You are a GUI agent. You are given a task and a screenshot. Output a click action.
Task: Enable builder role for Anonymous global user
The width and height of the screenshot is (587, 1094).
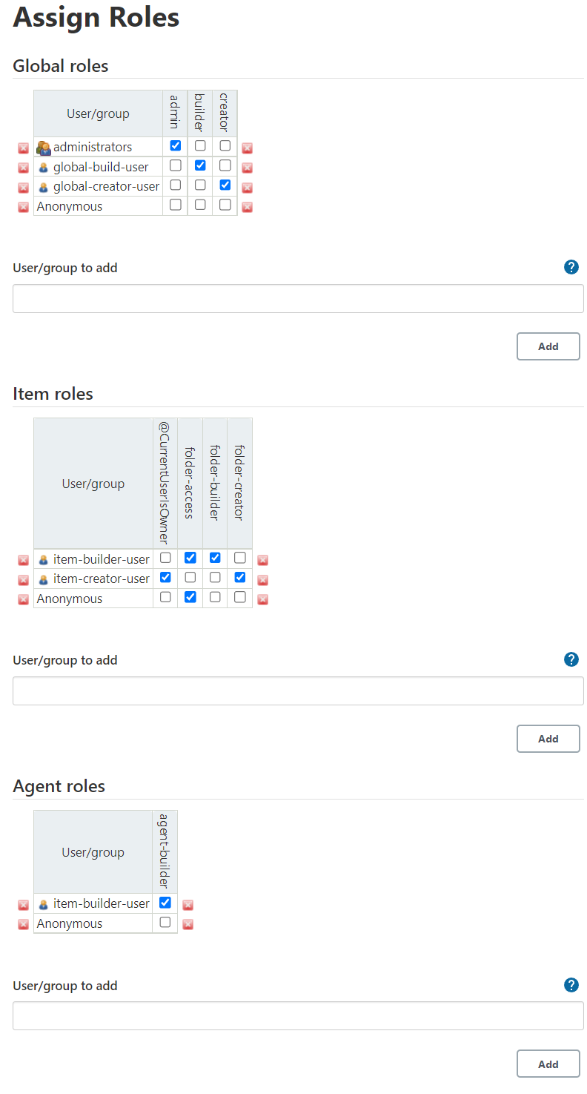point(200,204)
